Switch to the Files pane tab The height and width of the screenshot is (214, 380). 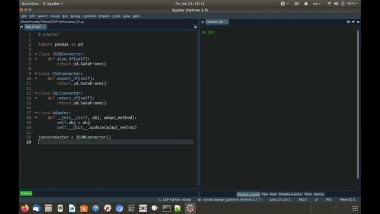point(265,194)
